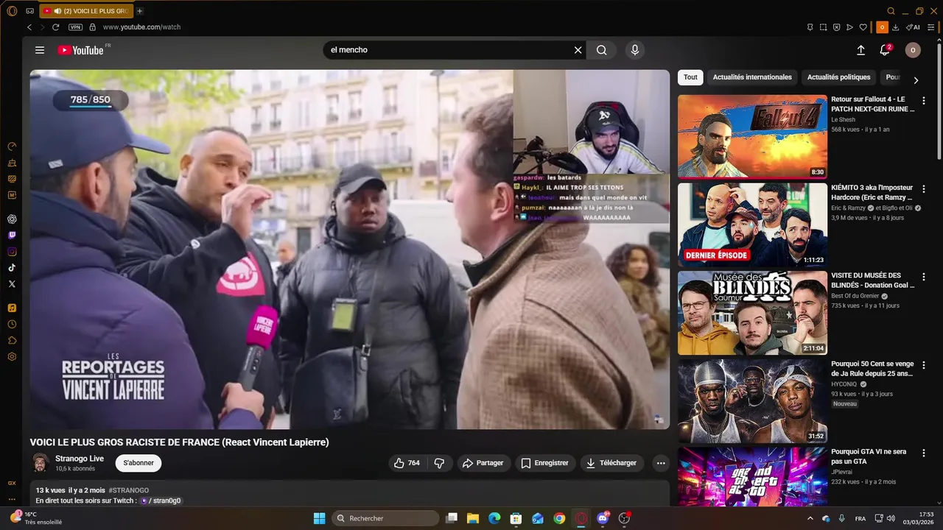Screen dimensions: 943x530
Task: Open the YouTube upload/create icon
Action: tap(860, 50)
